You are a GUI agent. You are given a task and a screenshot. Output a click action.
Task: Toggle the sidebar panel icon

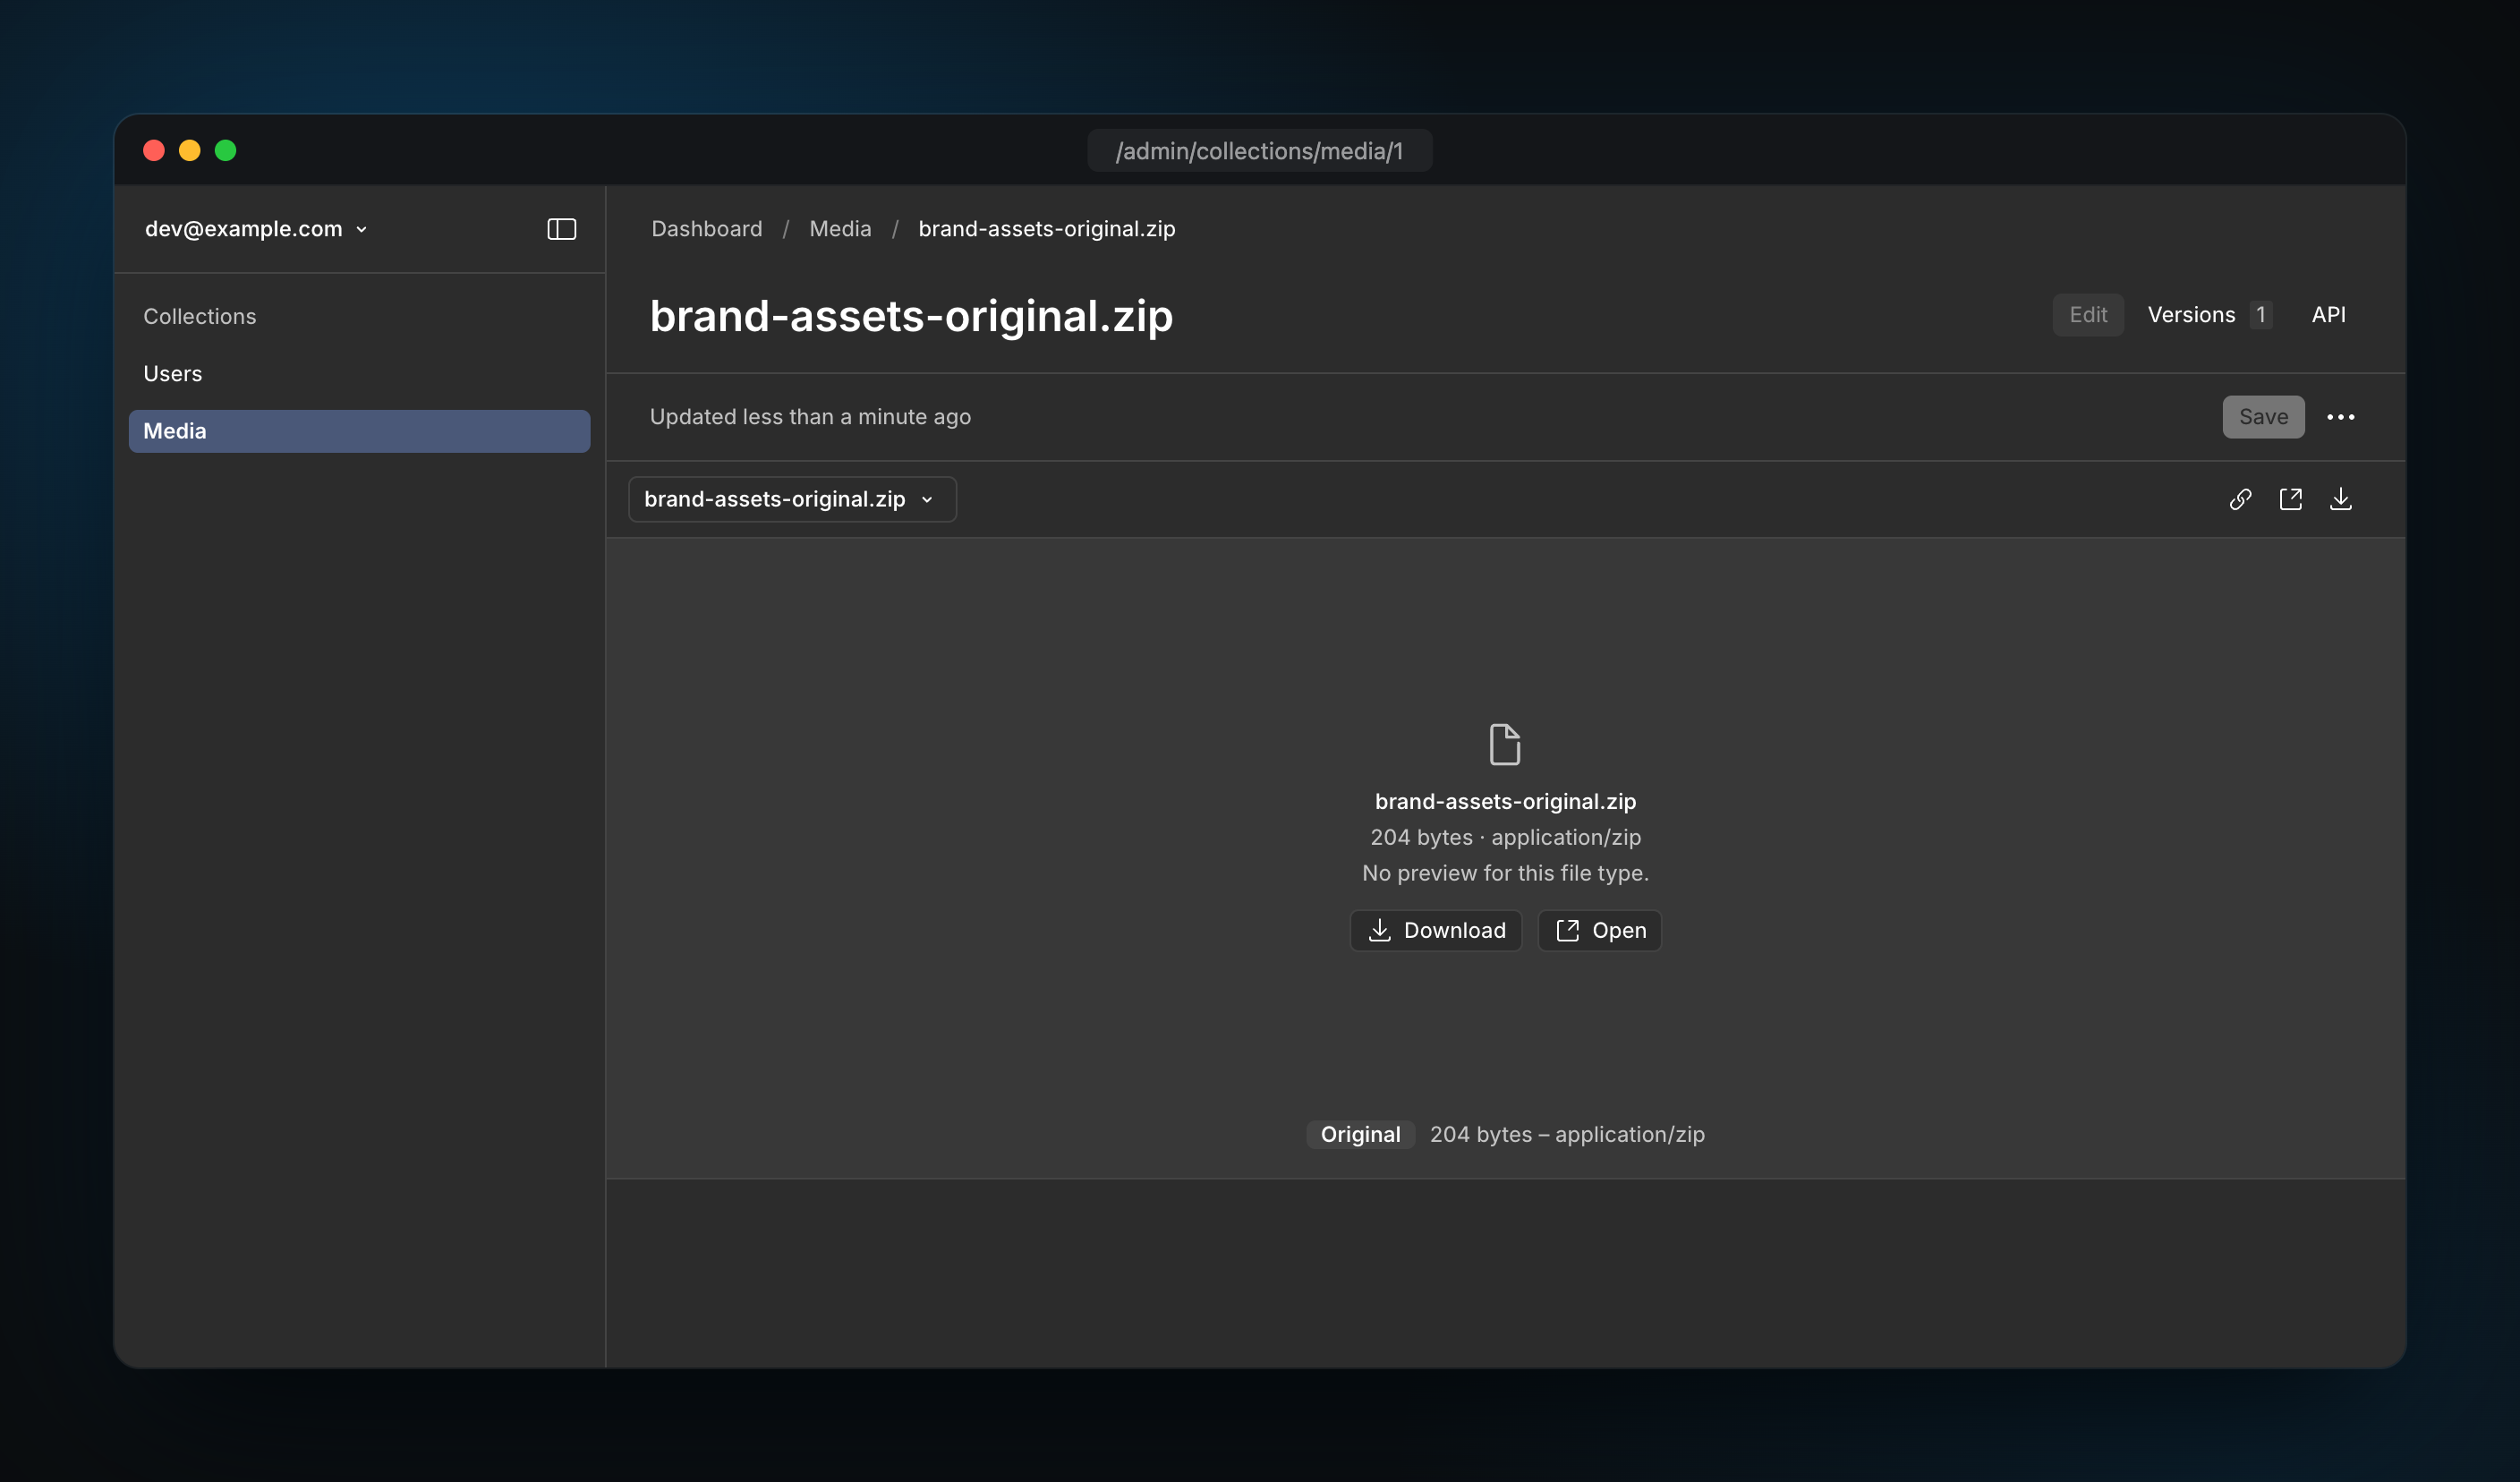click(x=561, y=229)
